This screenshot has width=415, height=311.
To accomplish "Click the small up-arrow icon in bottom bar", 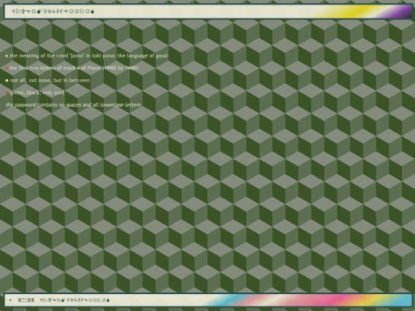I will click(10, 299).
